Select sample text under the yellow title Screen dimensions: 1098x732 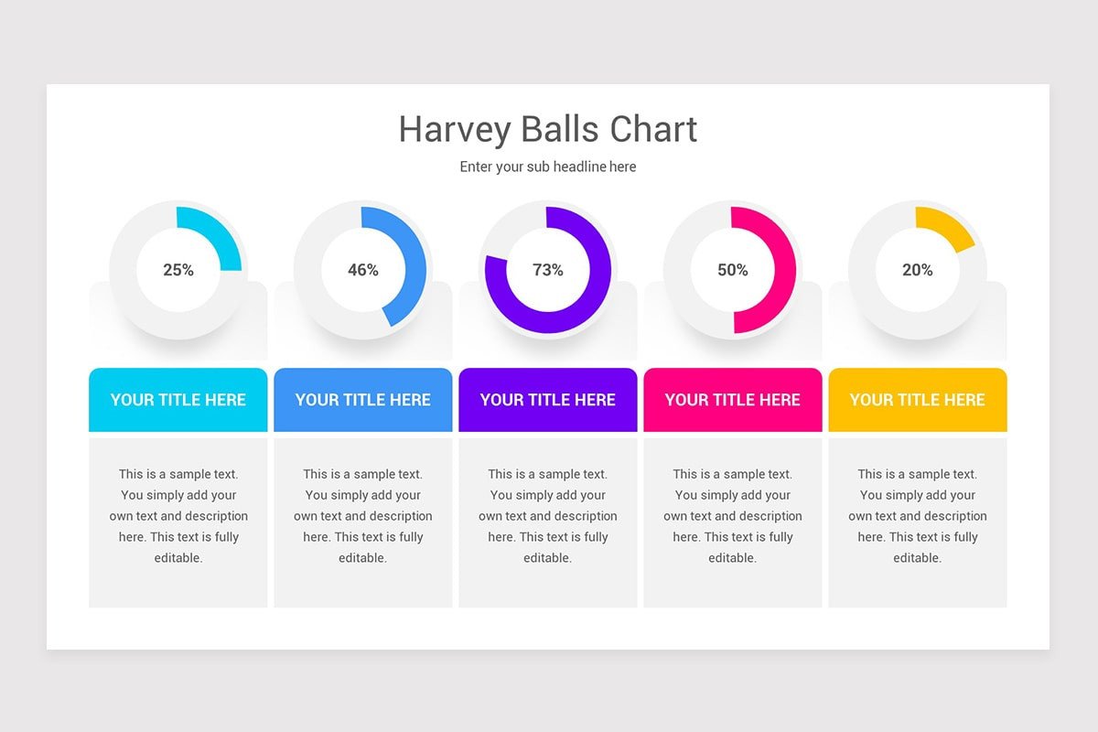click(918, 516)
